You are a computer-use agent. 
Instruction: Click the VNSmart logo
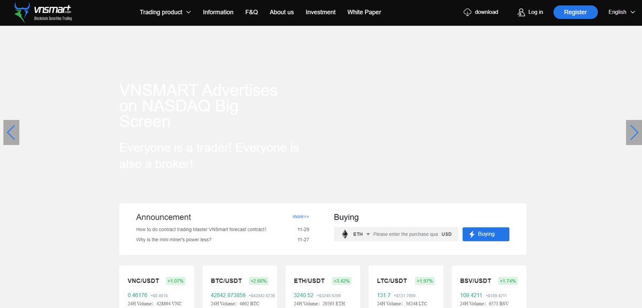(43, 12)
